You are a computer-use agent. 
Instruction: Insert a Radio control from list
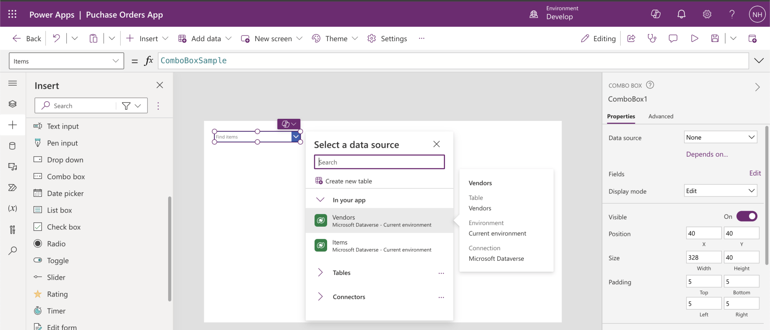(56, 244)
